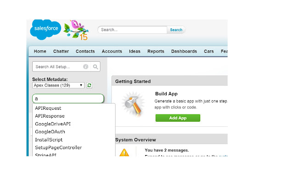The image size is (294, 183).
Task: Switch to the Reports tab
Action: (x=156, y=51)
